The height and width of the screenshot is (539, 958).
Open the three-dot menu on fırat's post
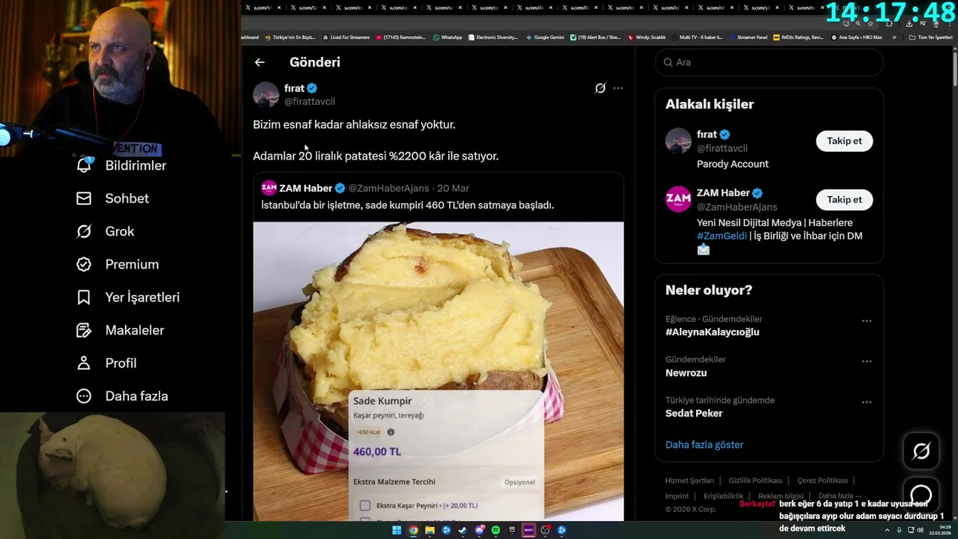click(x=617, y=88)
